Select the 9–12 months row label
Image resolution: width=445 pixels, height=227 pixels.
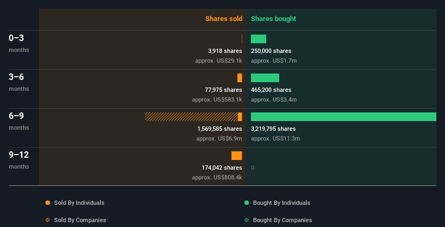click(19, 160)
